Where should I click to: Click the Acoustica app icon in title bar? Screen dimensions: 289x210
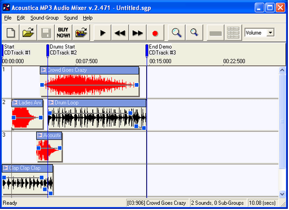pyautogui.click(x=6, y=7)
